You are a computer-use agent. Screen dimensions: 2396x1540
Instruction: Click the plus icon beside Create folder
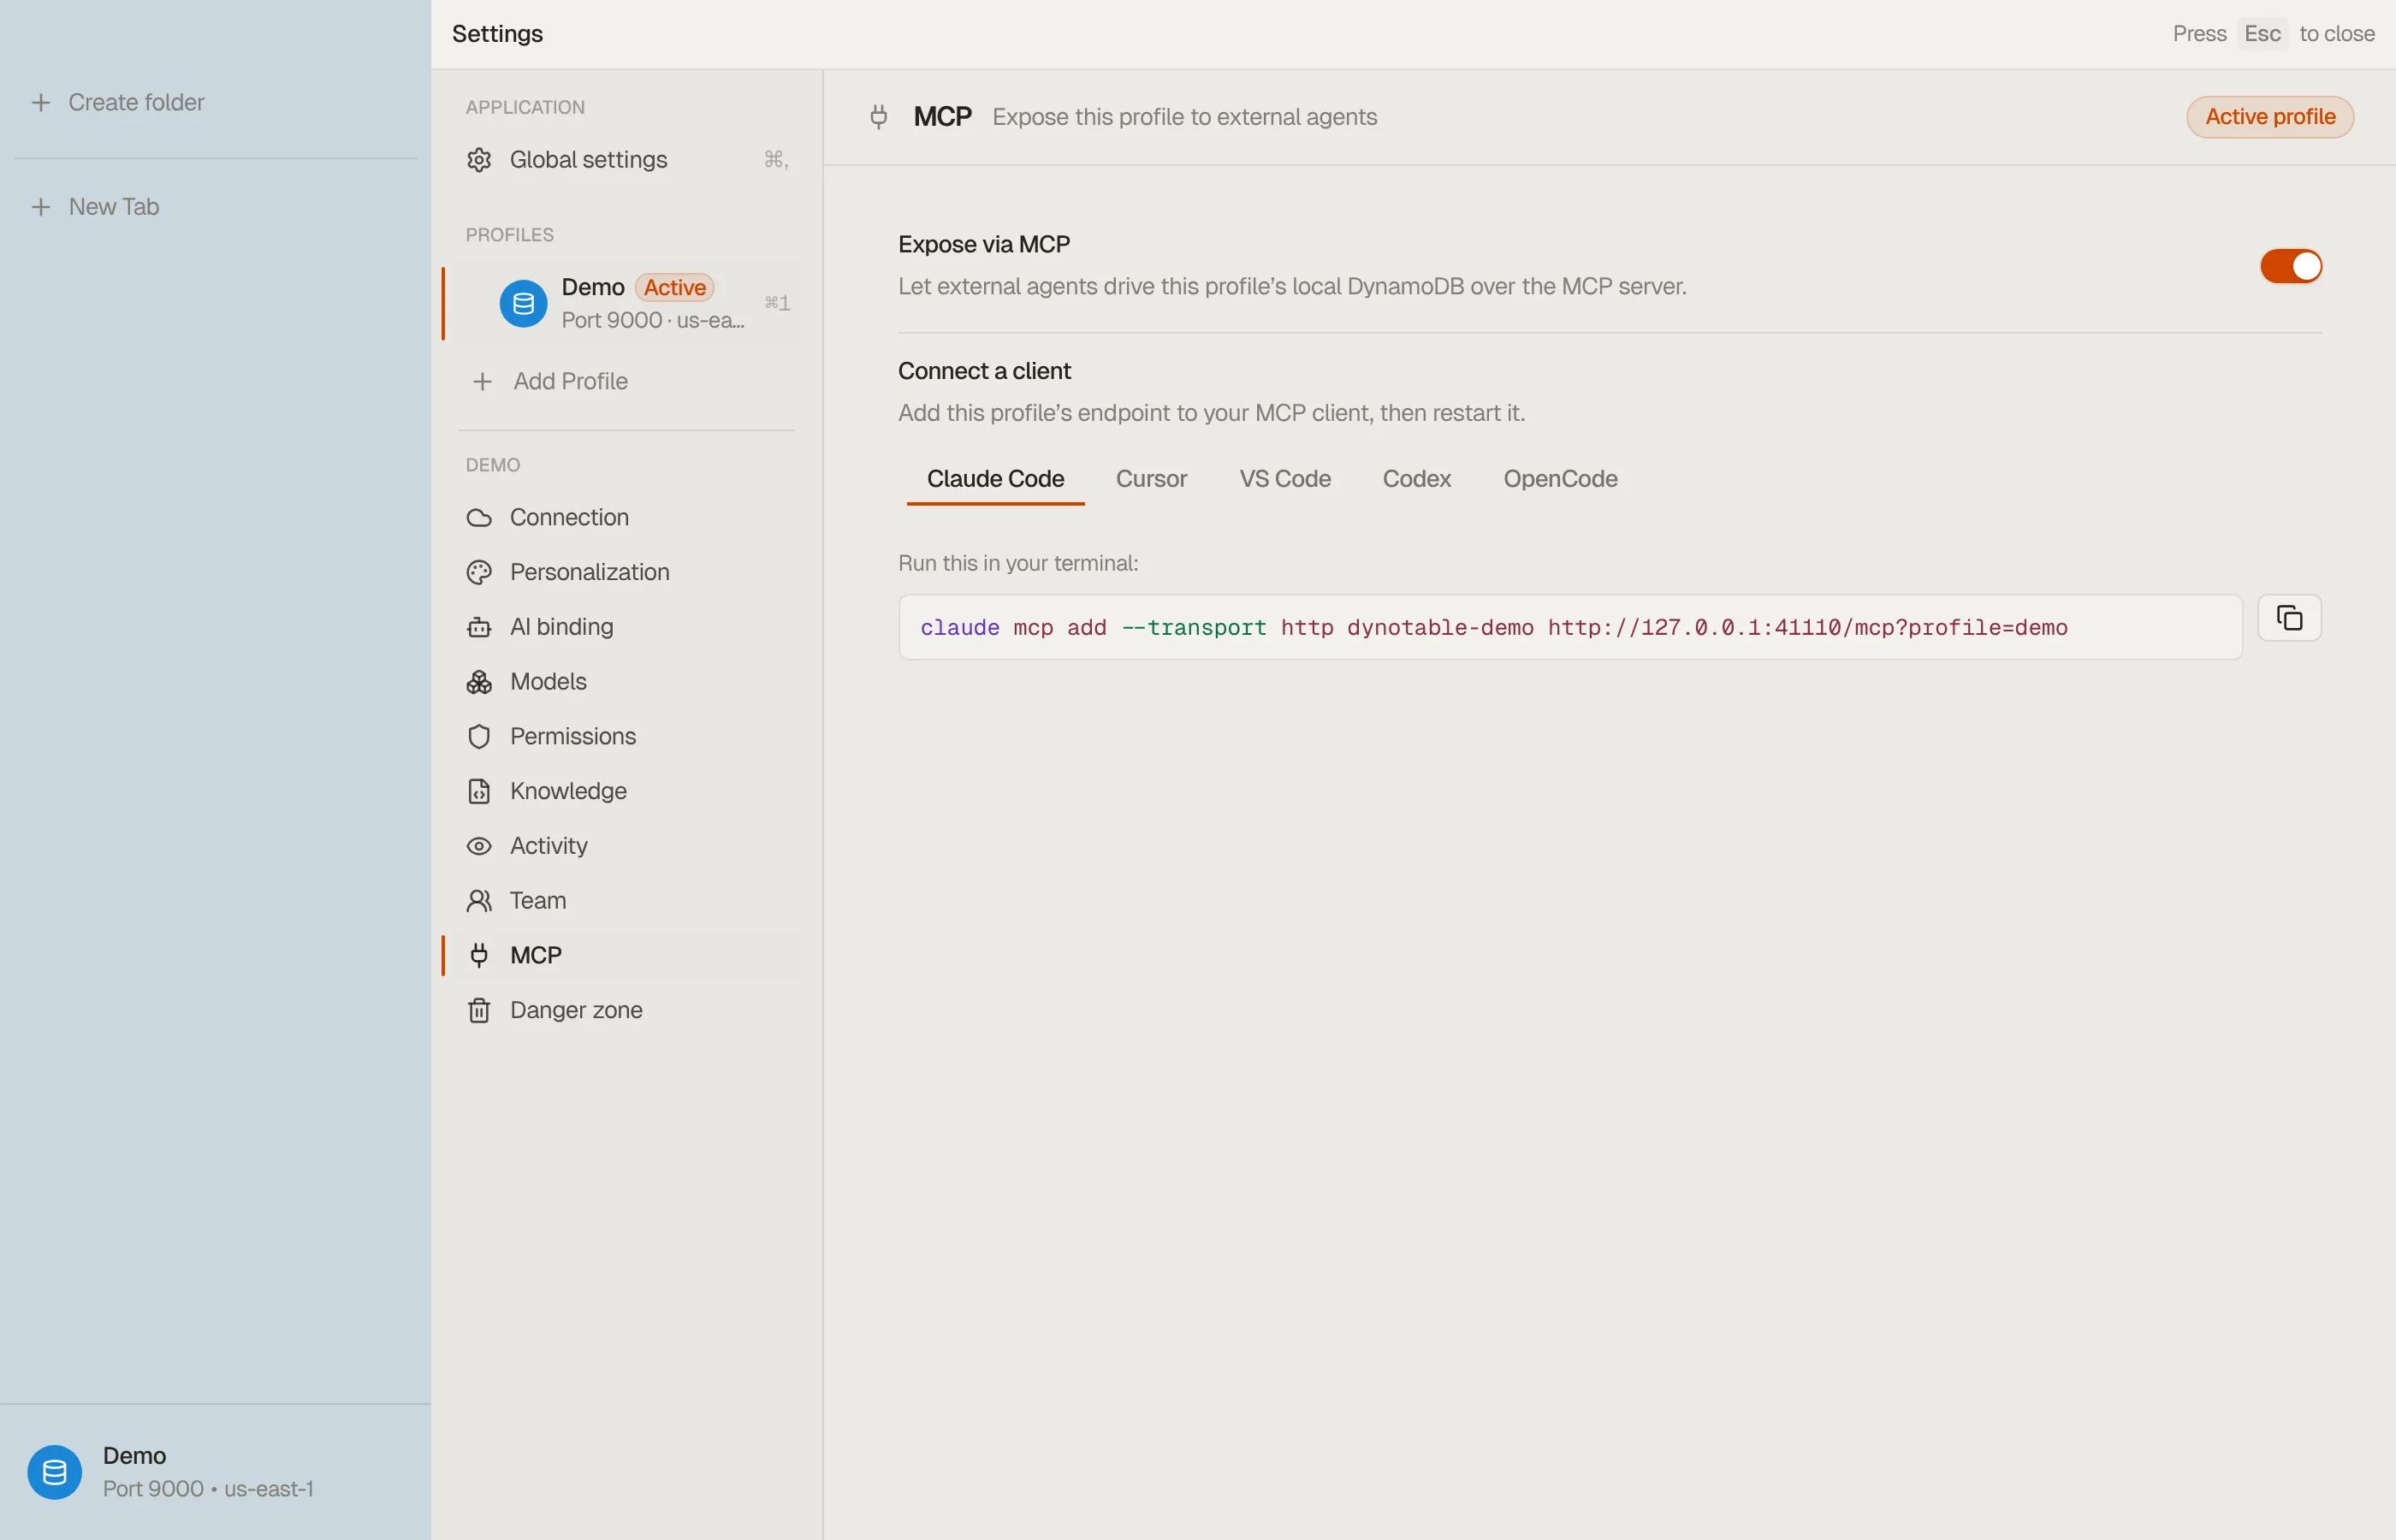(x=41, y=102)
